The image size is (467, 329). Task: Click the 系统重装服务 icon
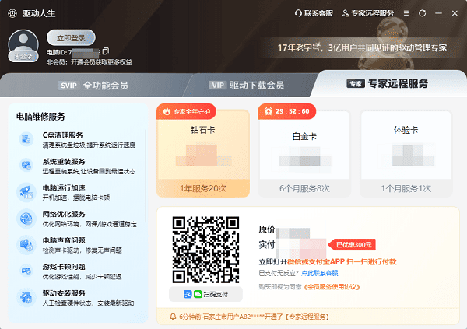tap(26, 165)
